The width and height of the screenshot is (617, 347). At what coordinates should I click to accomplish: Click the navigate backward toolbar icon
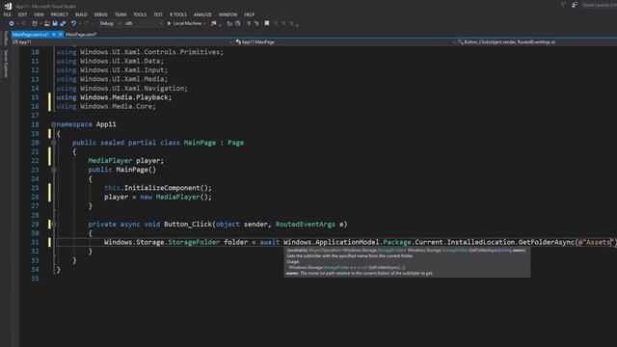(x=12, y=23)
